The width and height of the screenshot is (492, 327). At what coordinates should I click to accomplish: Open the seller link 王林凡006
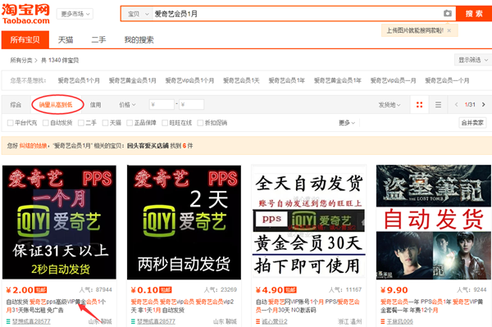[400, 321]
